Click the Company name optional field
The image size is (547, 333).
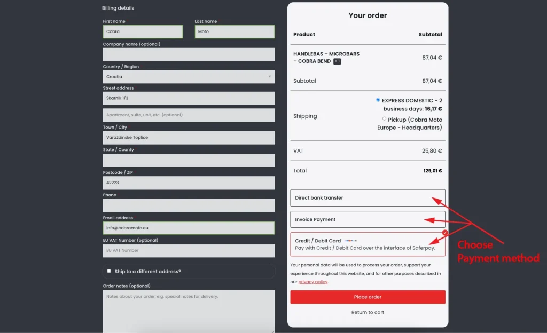coord(189,54)
